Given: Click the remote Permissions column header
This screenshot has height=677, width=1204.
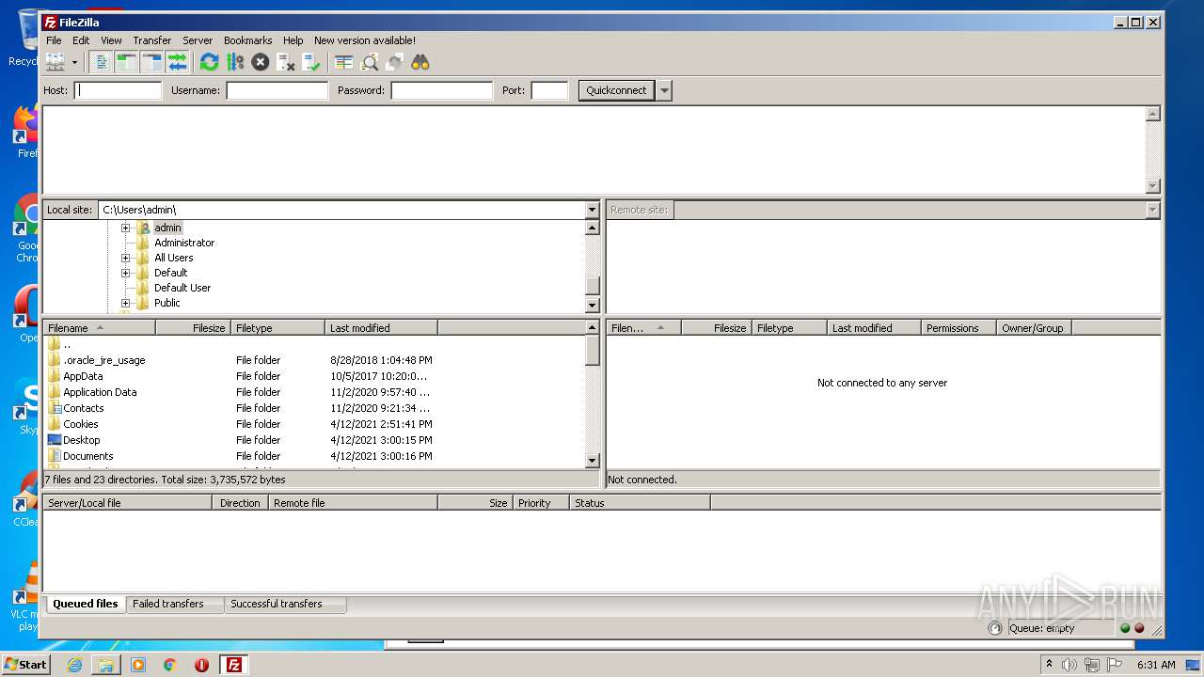Looking at the screenshot, I should point(958,328).
